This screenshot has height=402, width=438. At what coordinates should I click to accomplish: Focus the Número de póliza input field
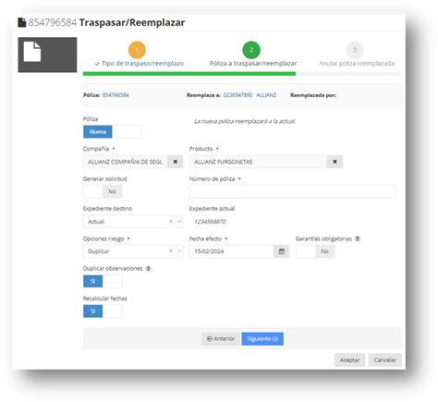pyautogui.click(x=293, y=191)
